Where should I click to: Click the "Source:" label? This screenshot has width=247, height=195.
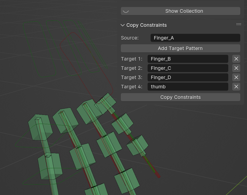pos(130,38)
